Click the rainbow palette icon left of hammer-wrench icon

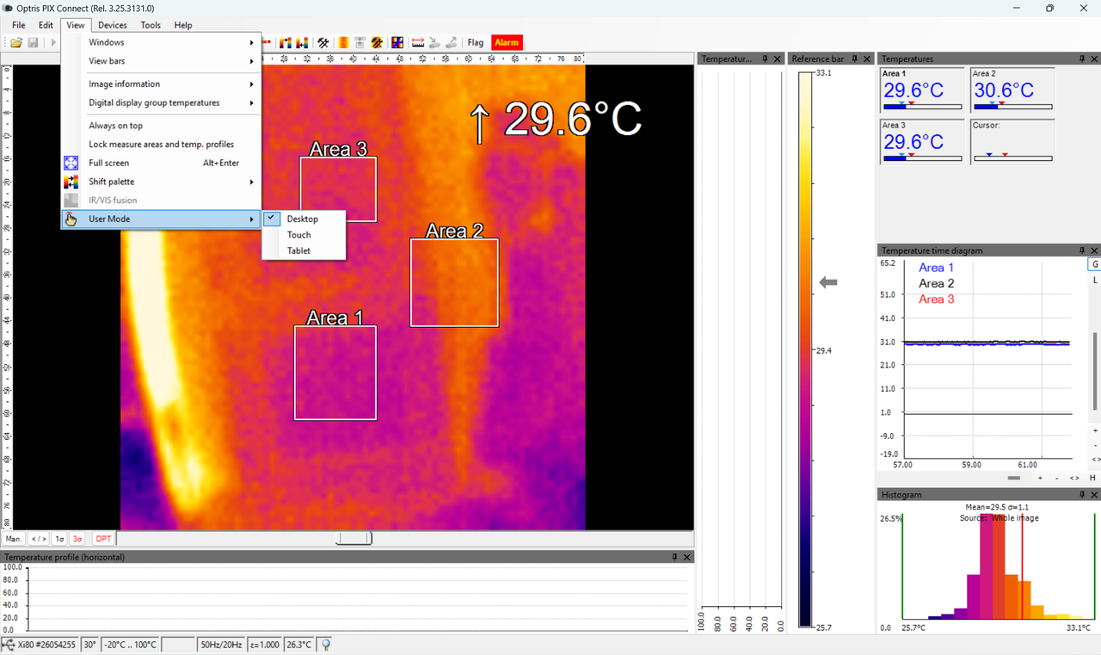(x=302, y=42)
